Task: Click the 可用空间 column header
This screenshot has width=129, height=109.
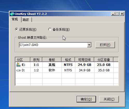Action: coord(85,60)
